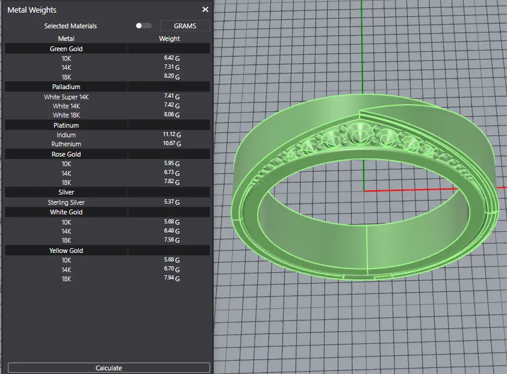Select the Rose Gold category header
Image resolution: width=507 pixels, height=374 pixels.
click(66, 154)
